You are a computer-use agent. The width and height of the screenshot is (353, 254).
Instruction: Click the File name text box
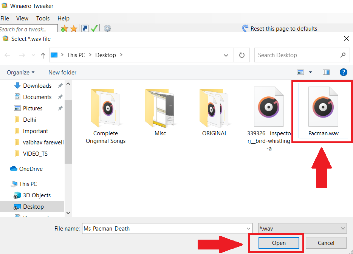(164, 229)
